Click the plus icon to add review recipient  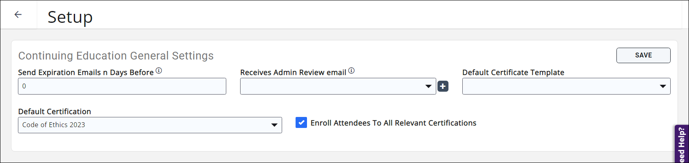[443, 86]
